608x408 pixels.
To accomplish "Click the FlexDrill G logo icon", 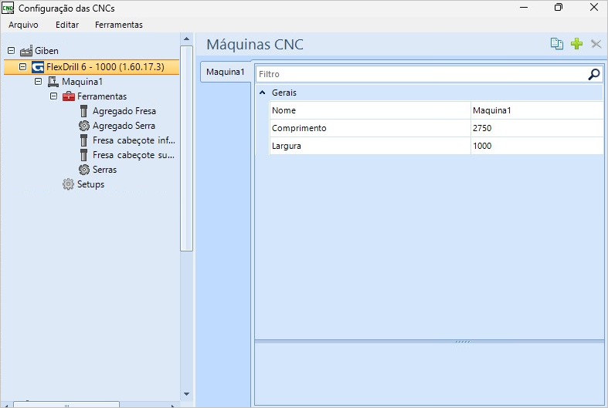I will 38,67.
